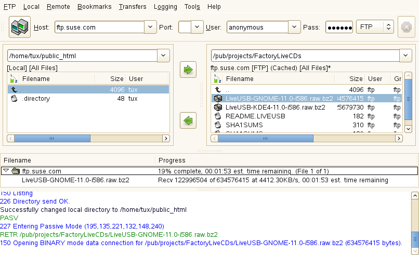Click the remote pane horizontal scrollbar thumb

coord(266,138)
